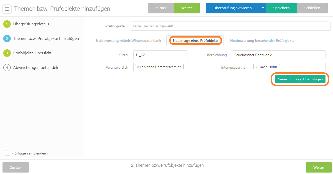Click Speichern button
Viewport: 333px width, 174px height.
[281, 8]
